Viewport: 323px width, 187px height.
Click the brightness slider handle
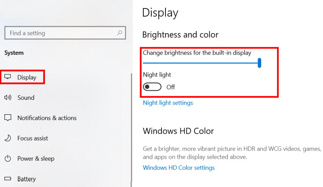pos(260,63)
